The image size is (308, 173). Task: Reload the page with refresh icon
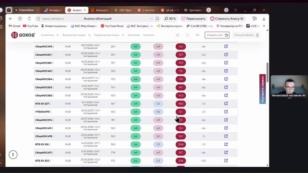click(29, 19)
